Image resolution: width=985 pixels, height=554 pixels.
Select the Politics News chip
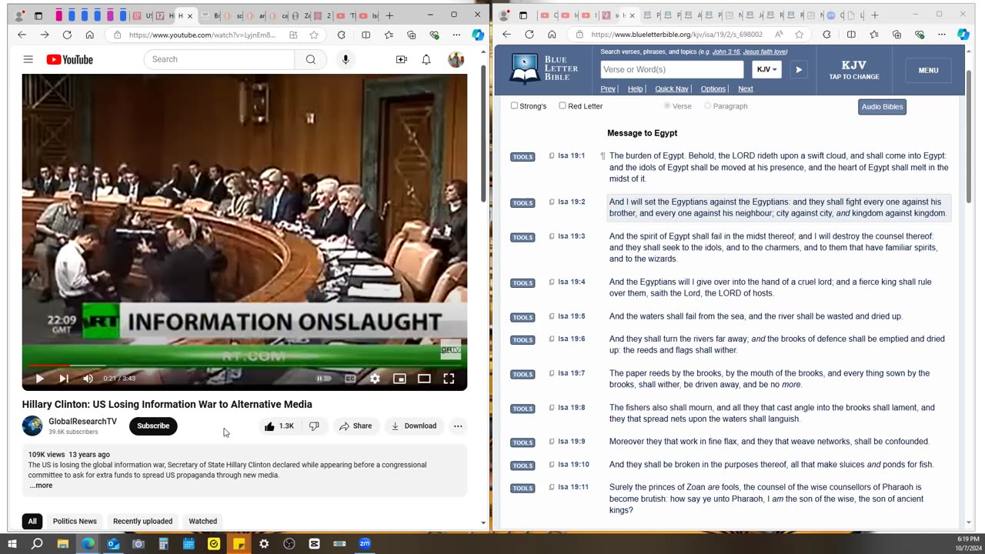[x=75, y=521]
